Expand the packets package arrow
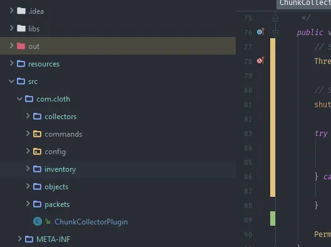 coord(28,204)
